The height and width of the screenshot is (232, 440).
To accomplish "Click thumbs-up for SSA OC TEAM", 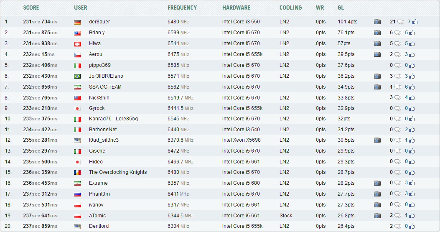I will coord(412,87).
